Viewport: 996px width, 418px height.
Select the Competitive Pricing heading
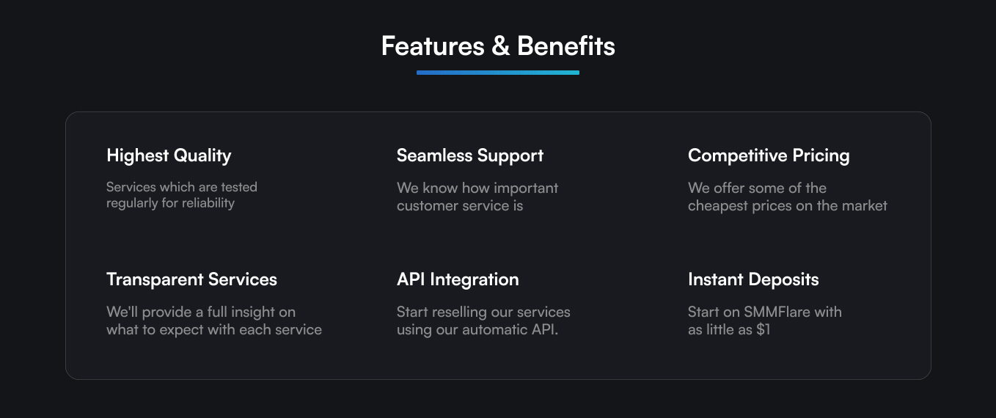coord(769,155)
